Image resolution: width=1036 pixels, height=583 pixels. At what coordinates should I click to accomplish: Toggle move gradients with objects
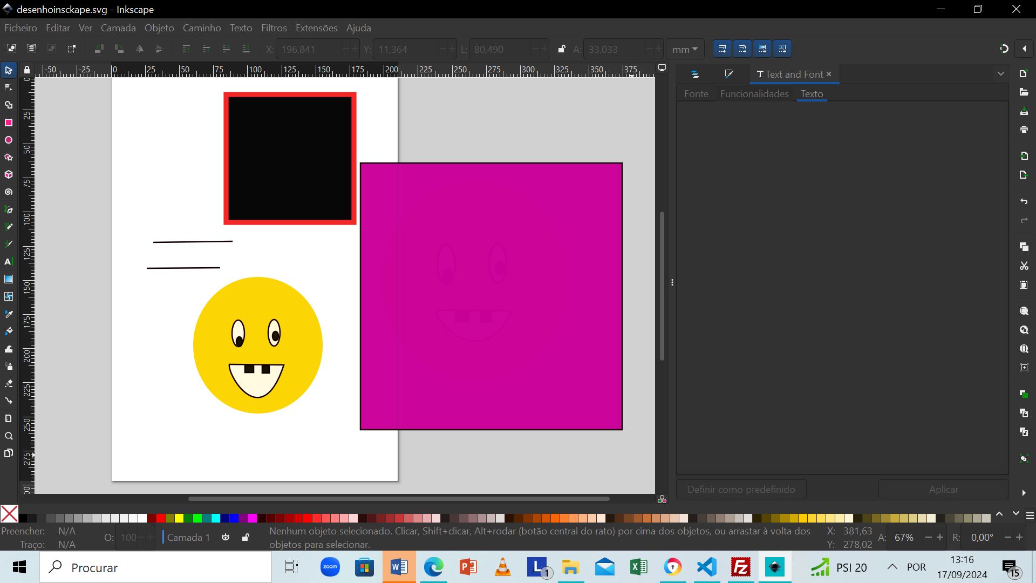pos(762,49)
